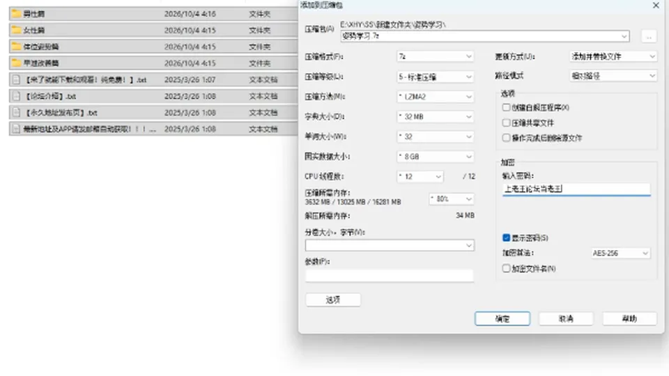Open encryption method dropdown showing AES-256
The image size is (669, 376).
click(620, 253)
